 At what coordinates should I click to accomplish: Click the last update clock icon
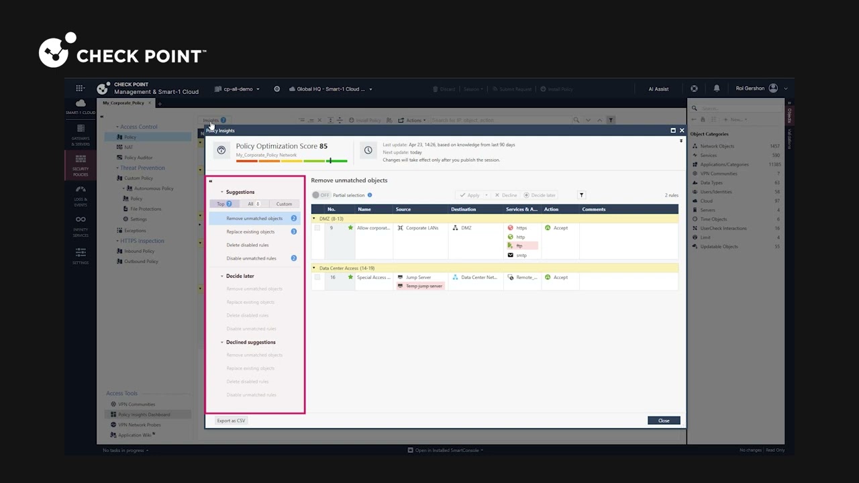click(368, 150)
